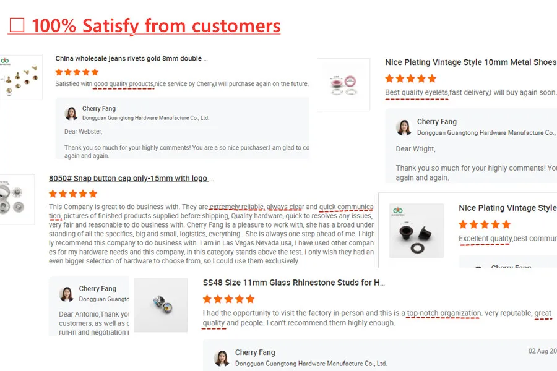Click star rating under snap button review
This screenshot has width=557, height=371.
pos(72,194)
